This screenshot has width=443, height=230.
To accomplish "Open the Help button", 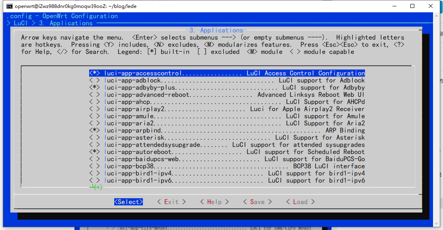I will coord(214,202).
